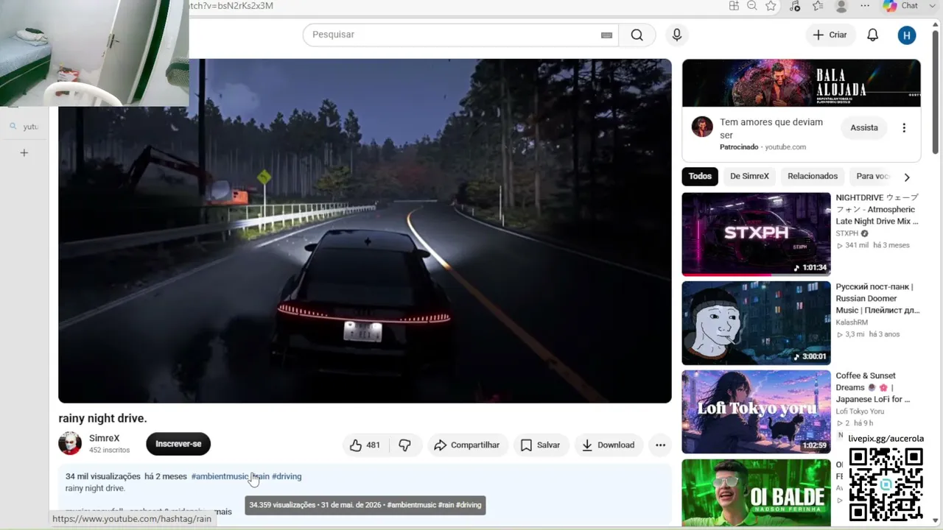Screen dimensions: 943x530
Task: Open the Bala Alojada ad banner
Action: pos(802,83)
